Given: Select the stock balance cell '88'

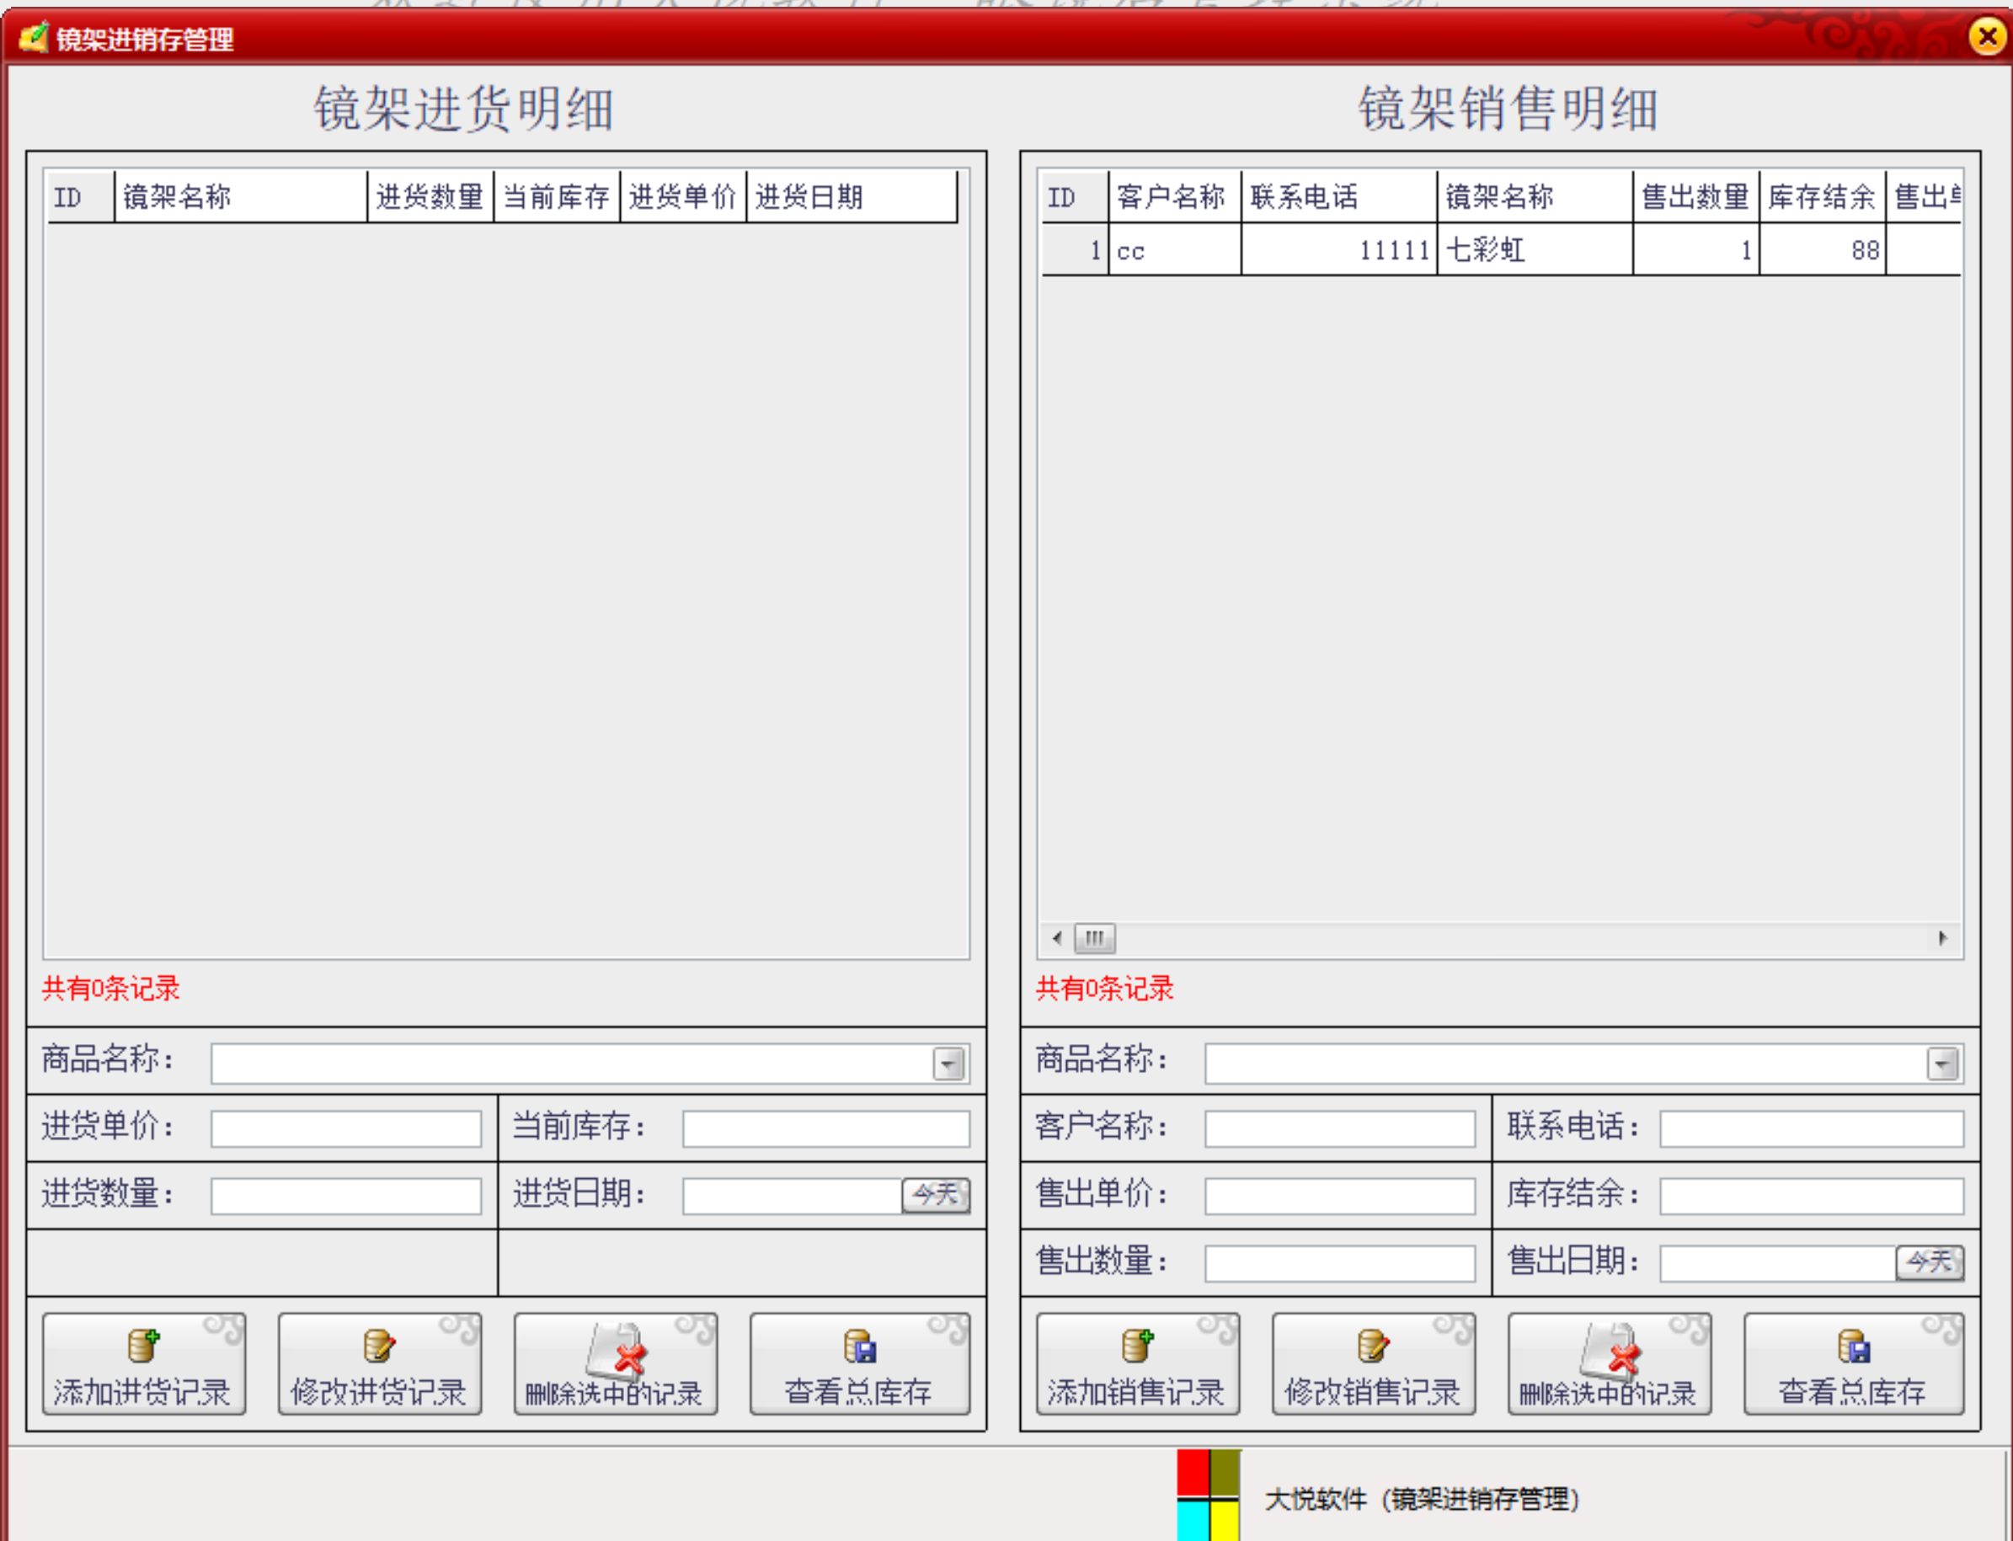Looking at the screenshot, I should pyautogui.click(x=1823, y=249).
